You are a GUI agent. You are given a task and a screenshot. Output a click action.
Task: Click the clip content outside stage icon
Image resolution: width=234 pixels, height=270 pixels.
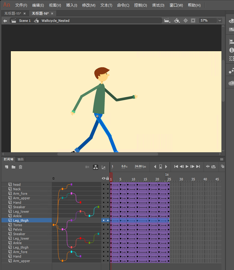tap(193, 21)
